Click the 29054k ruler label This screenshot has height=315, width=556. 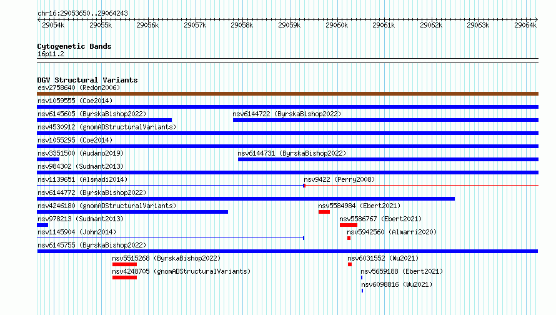pos(53,25)
